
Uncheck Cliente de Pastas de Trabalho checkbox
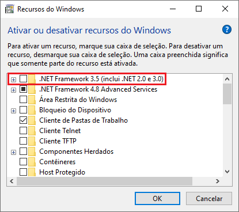click(23, 120)
